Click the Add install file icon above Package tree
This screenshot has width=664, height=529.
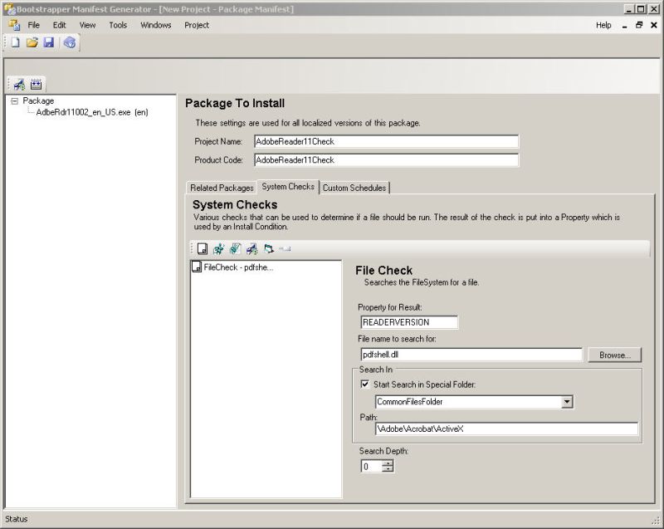19,84
